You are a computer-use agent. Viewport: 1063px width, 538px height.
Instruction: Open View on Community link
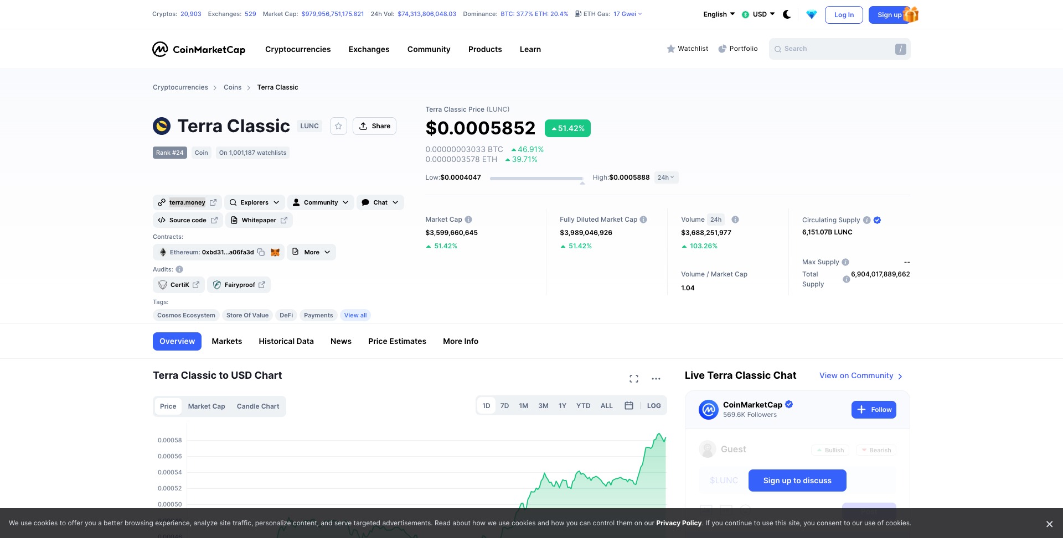tap(861, 375)
